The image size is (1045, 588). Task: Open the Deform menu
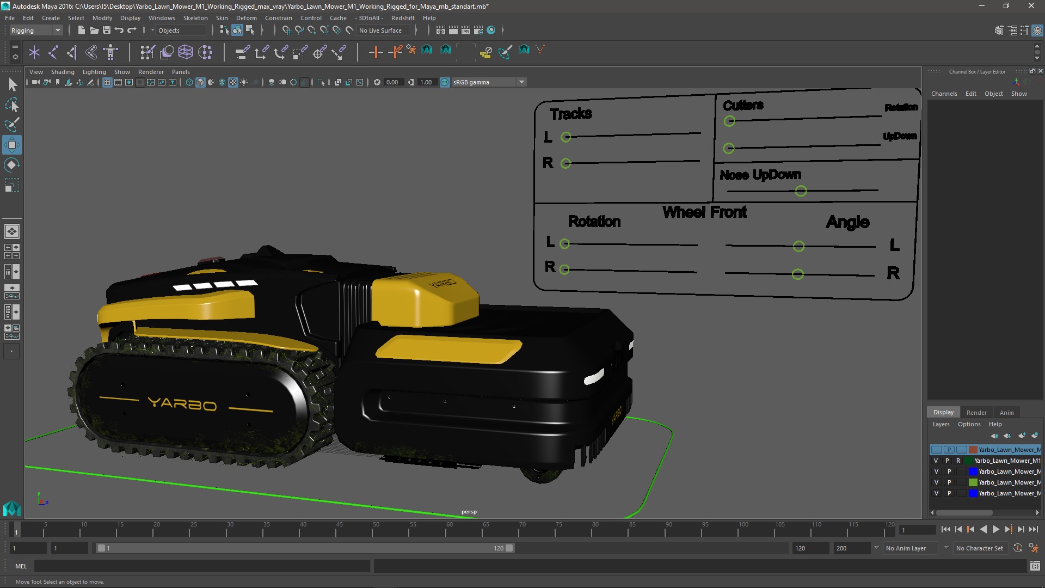tap(246, 18)
